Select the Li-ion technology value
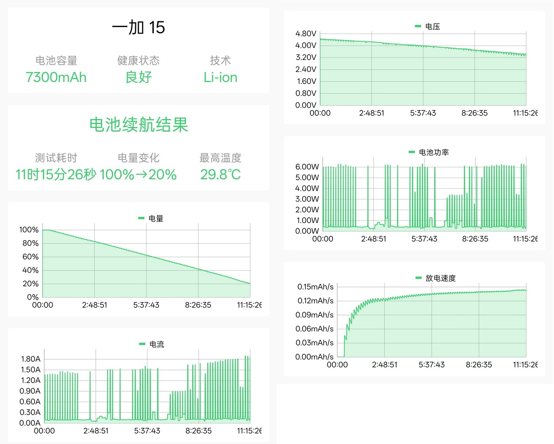554x444 pixels. click(220, 77)
